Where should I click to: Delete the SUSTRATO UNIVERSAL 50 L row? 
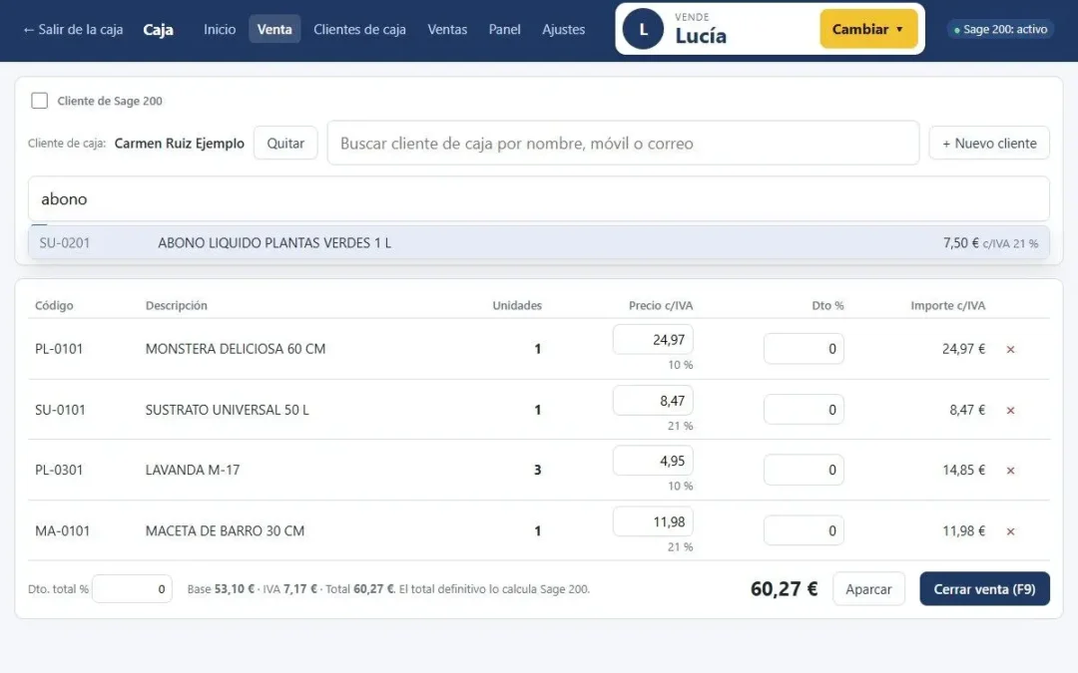click(x=1010, y=411)
